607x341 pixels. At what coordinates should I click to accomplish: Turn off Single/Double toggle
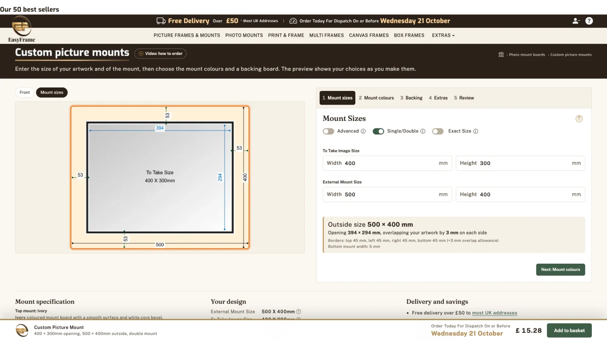coord(378,131)
